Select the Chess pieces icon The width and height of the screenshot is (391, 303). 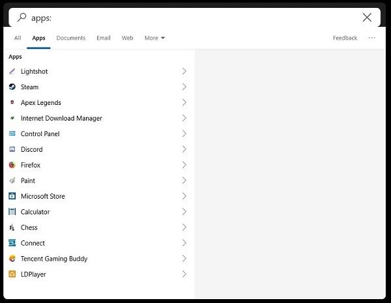click(x=12, y=227)
